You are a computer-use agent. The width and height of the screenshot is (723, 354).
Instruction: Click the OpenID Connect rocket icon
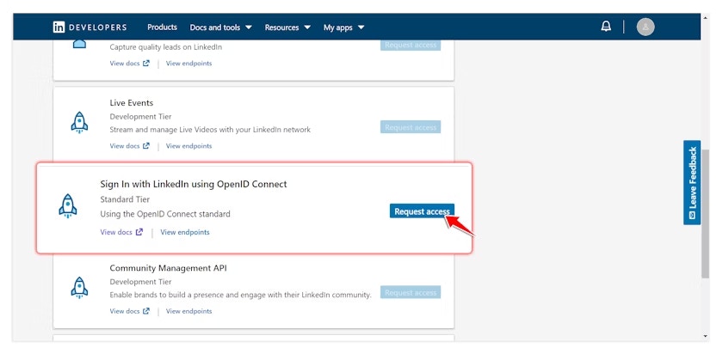(x=68, y=205)
